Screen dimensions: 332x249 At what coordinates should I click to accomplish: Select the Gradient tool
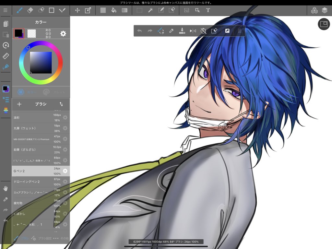point(124,10)
